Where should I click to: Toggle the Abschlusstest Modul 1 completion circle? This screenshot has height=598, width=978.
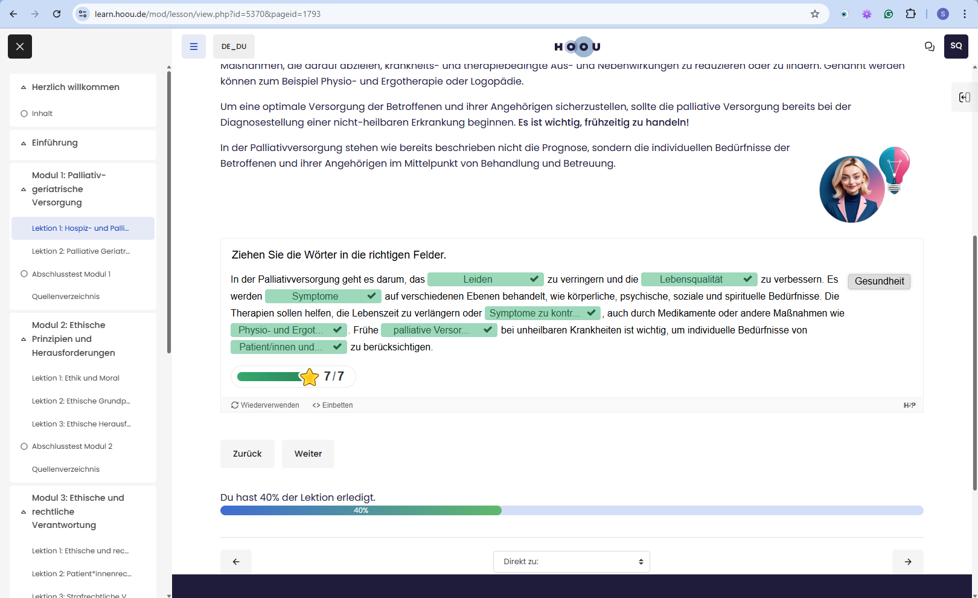point(24,274)
